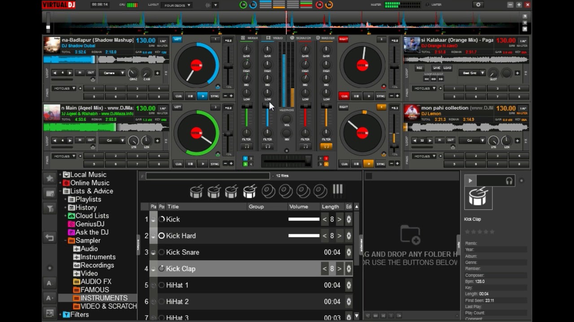Toggle CUE button on the red deck
This screenshot has width=574, height=322.
point(344,96)
